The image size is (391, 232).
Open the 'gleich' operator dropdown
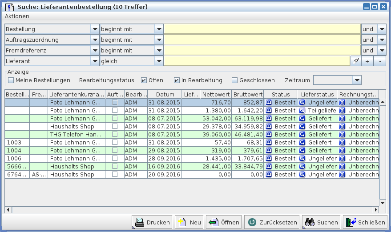pos(159,61)
